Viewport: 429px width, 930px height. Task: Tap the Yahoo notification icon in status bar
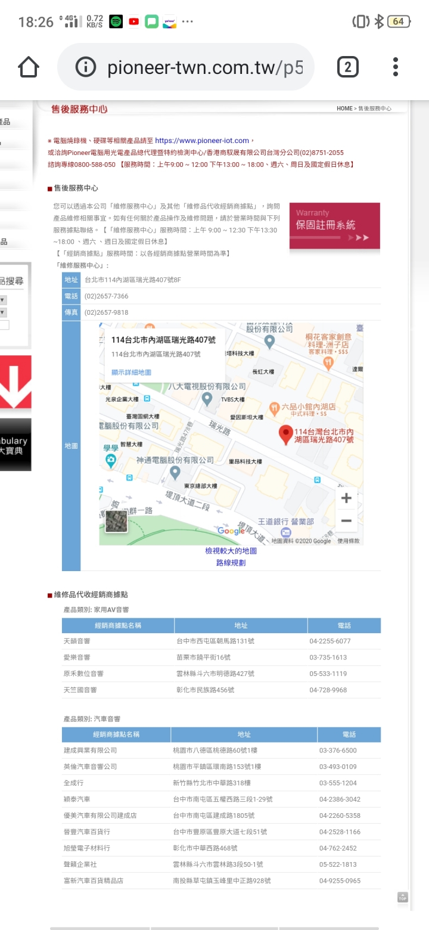(169, 22)
